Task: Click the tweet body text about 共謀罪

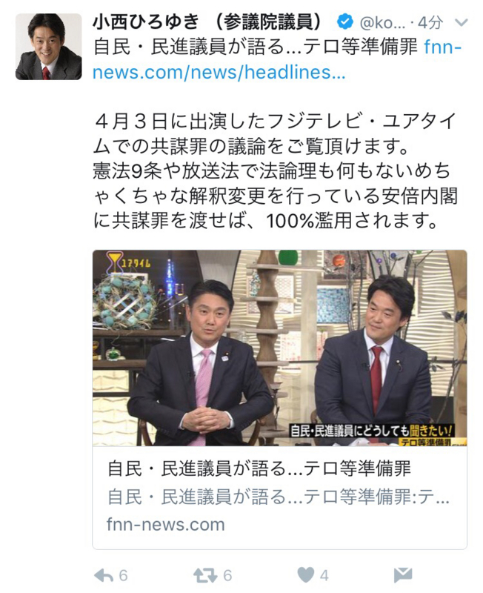Action: (x=275, y=171)
